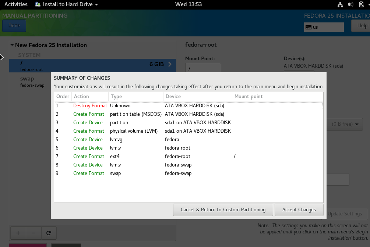This screenshot has width=370, height=247.
Task: Click the Done button
Action: [x=14, y=26]
